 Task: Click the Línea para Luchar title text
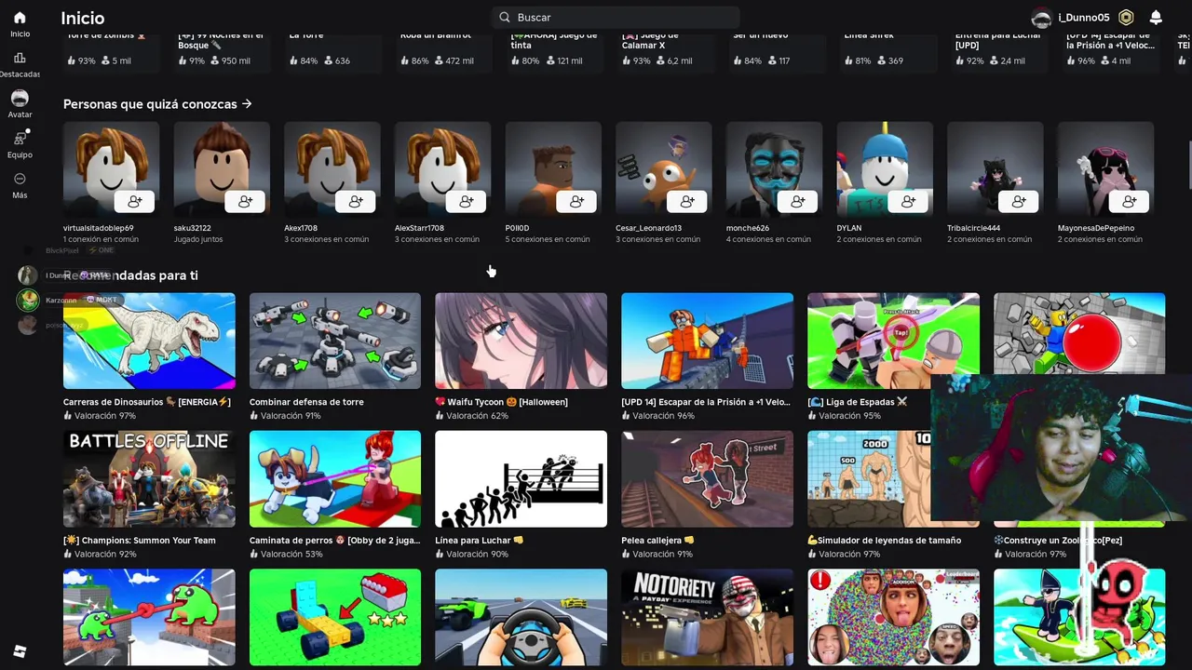point(479,540)
